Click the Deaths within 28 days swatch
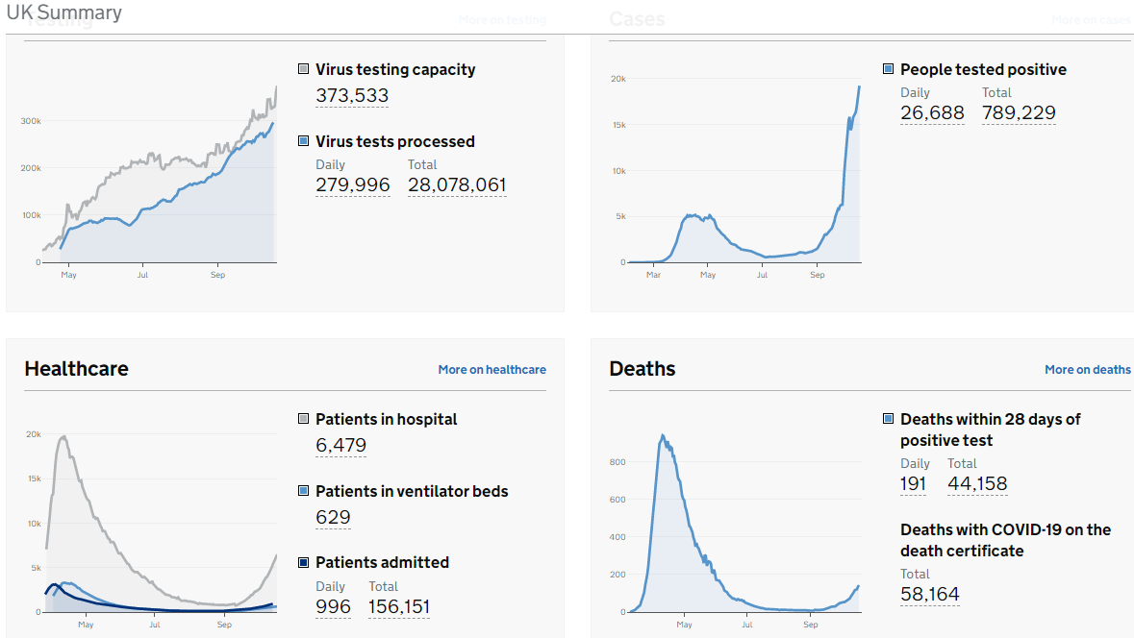The height and width of the screenshot is (638, 1134). pyautogui.click(x=889, y=419)
